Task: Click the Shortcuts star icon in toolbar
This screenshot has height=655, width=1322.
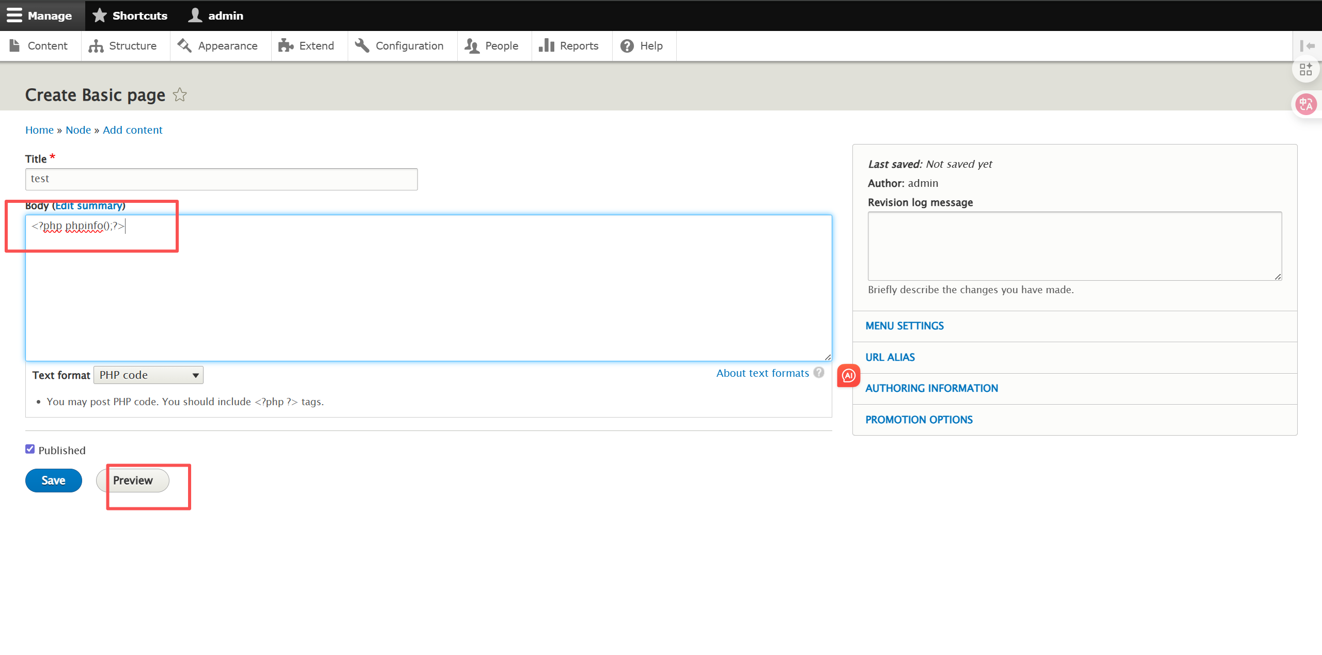Action: click(x=100, y=15)
